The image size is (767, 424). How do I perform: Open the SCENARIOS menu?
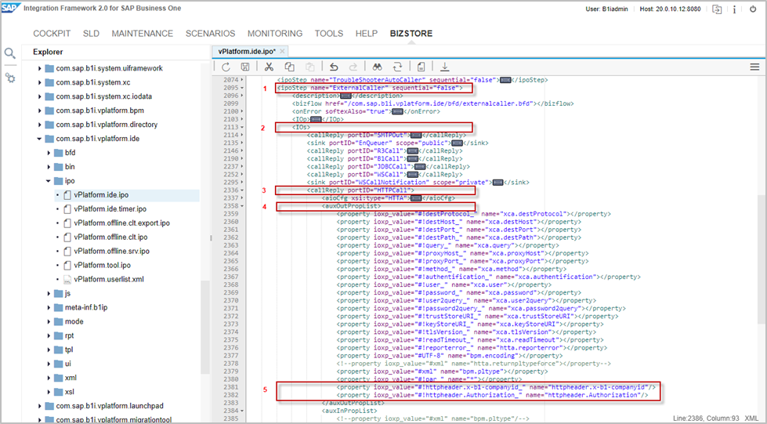click(210, 34)
